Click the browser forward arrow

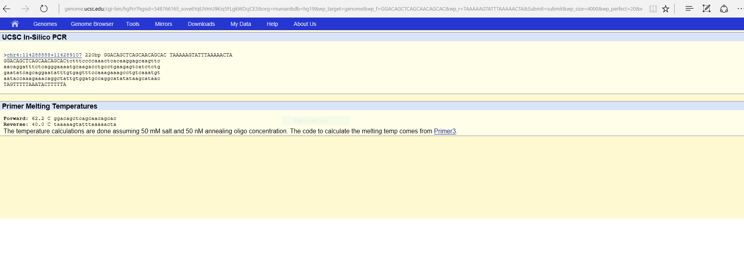[25, 9]
